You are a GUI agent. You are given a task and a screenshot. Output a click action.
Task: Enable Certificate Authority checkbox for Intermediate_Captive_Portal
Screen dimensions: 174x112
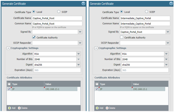pyautogui.click(x=121, y=37)
